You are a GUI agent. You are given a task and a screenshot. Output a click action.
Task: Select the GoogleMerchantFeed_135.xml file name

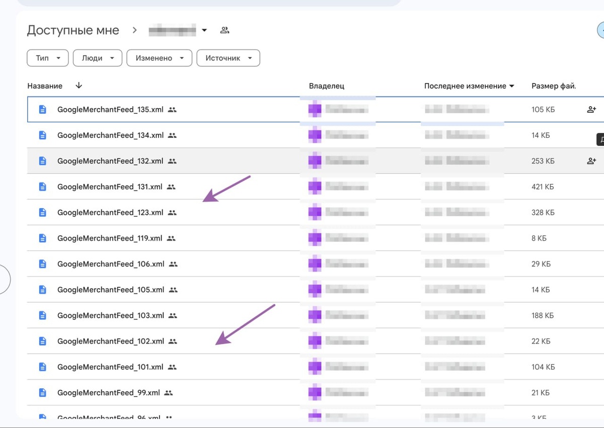pyautogui.click(x=110, y=109)
